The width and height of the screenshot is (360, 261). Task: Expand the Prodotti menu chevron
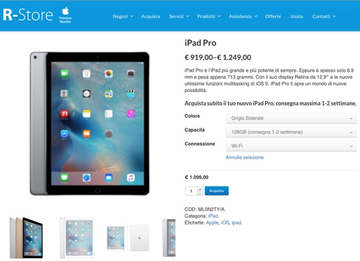pyautogui.click(x=219, y=16)
